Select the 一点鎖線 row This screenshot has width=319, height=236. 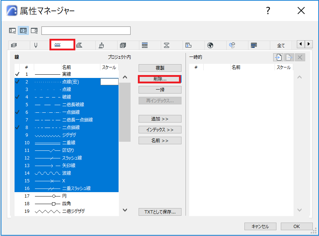click(67, 112)
